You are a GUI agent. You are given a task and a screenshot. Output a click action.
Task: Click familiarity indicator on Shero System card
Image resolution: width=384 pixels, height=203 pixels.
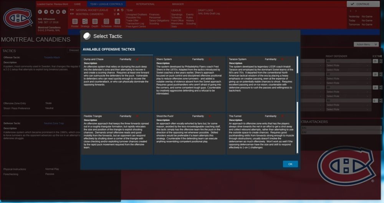pyautogui.click(x=210, y=59)
